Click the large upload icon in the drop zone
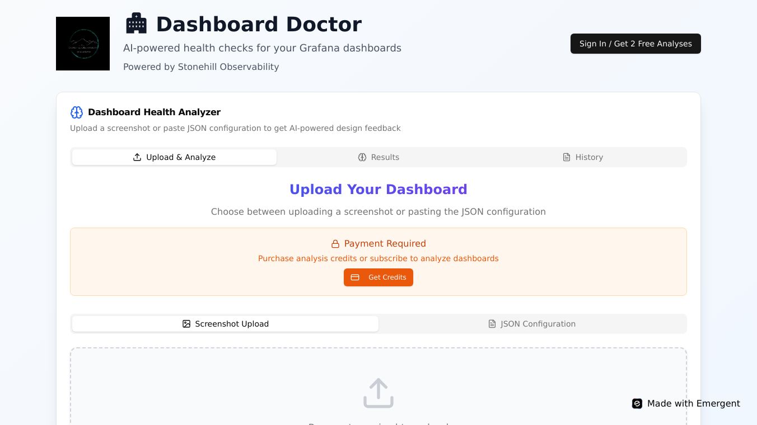 (x=378, y=393)
